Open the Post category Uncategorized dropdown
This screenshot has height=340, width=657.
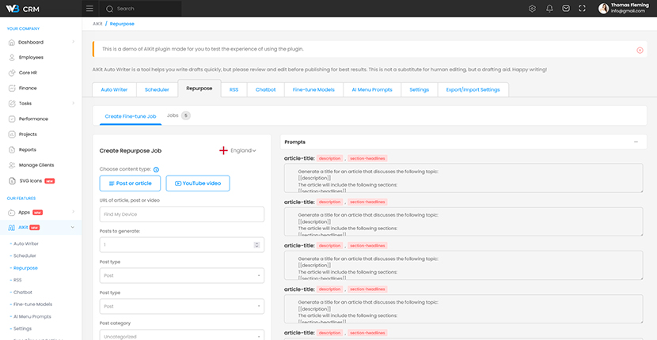pyautogui.click(x=182, y=335)
